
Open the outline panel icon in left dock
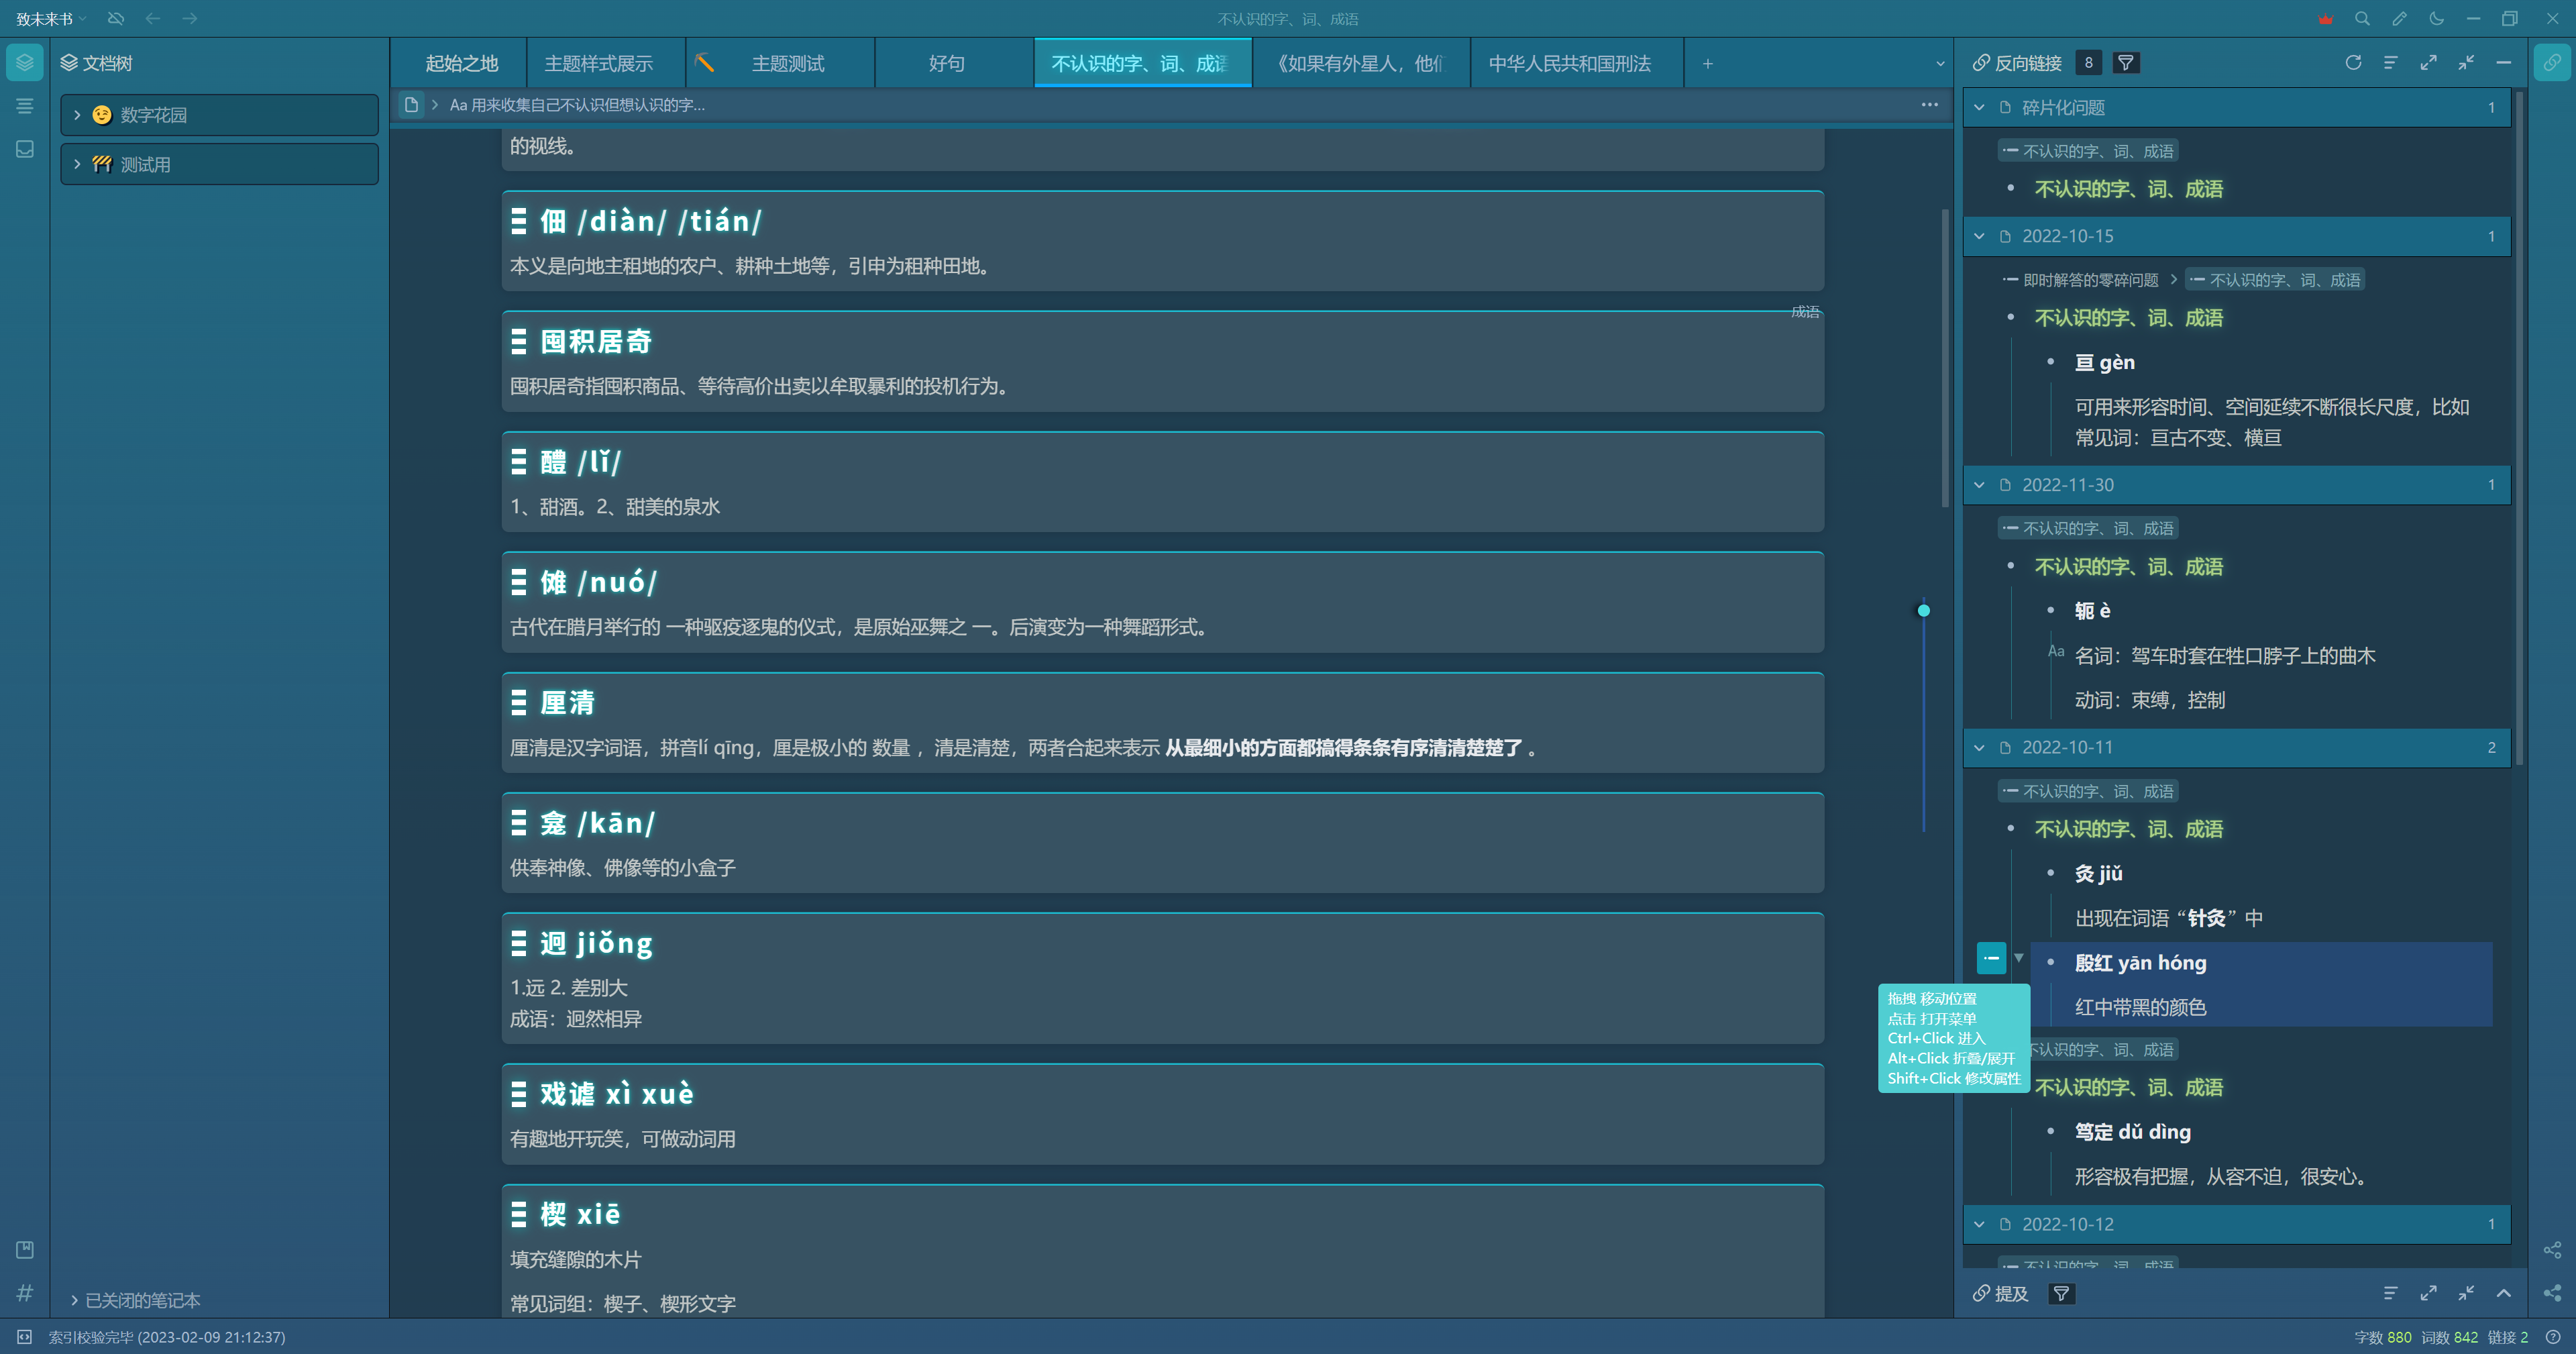(x=25, y=106)
